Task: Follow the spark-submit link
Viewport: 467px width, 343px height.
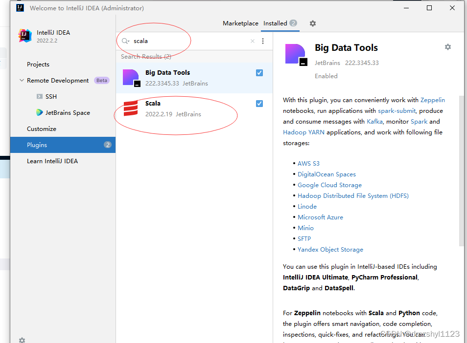Action: pyautogui.click(x=397, y=110)
